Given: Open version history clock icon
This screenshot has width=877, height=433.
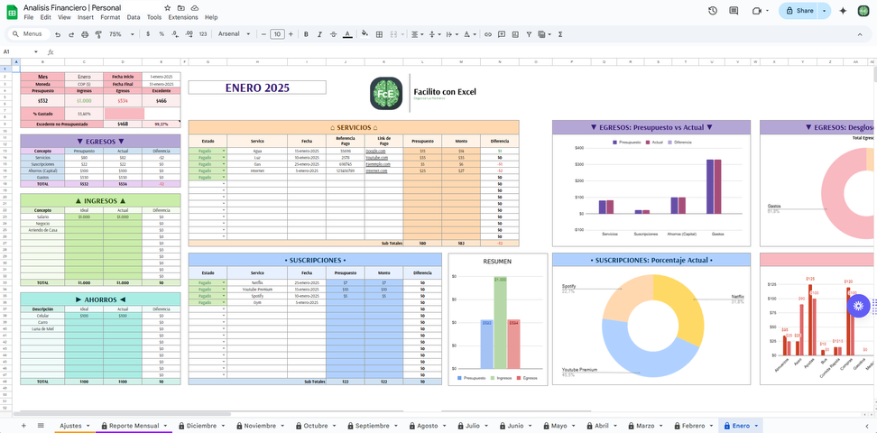Looking at the screenshot, I should 713,11.
